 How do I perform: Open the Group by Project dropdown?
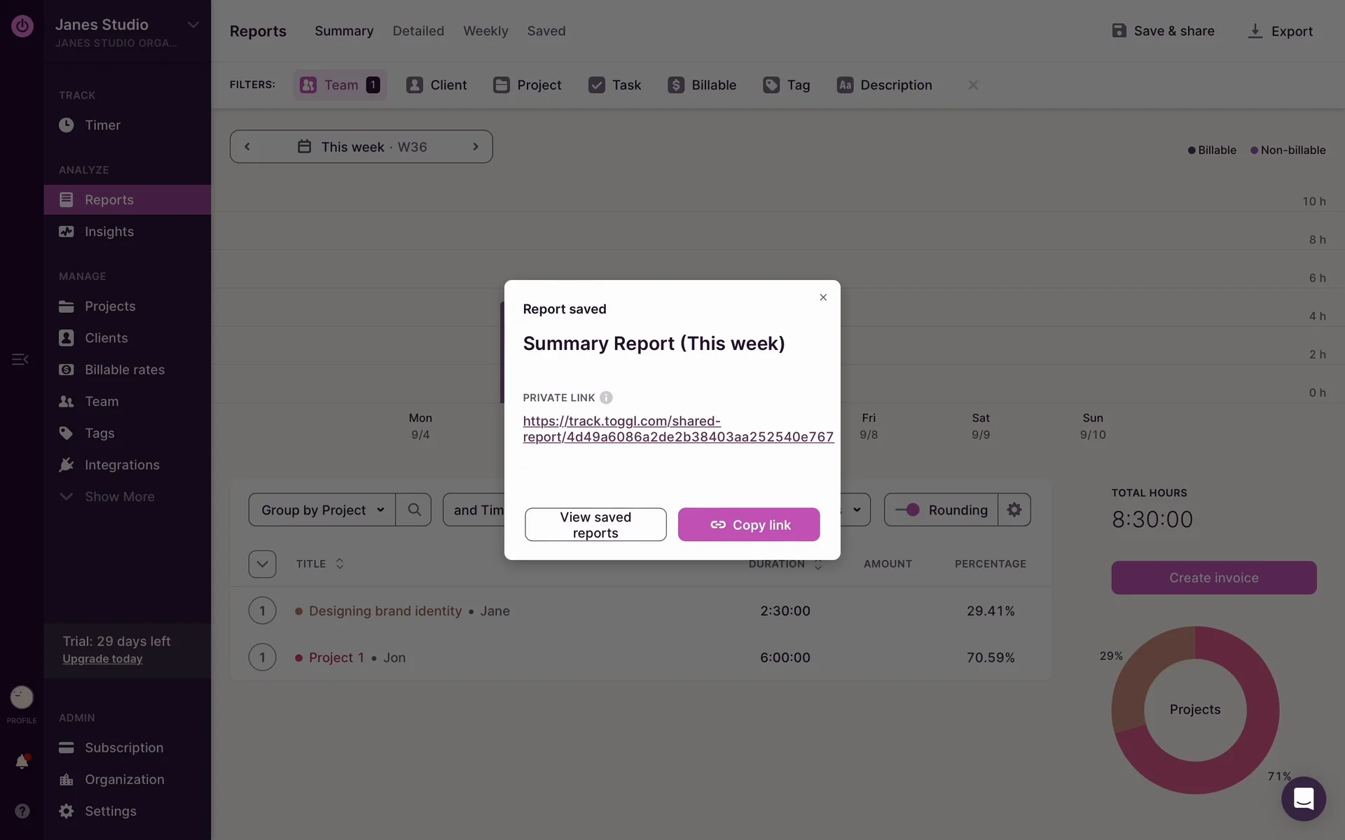[x=322, y=510]
